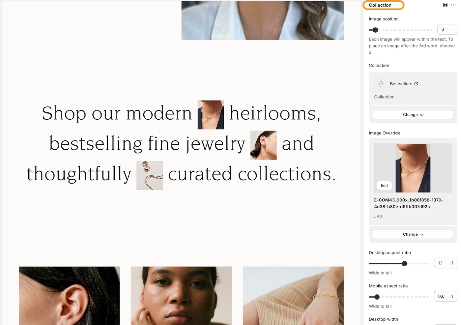Adjust the Mobile aspect ratio slider
The image size is (461, 325).
click(x=377, y=297)
